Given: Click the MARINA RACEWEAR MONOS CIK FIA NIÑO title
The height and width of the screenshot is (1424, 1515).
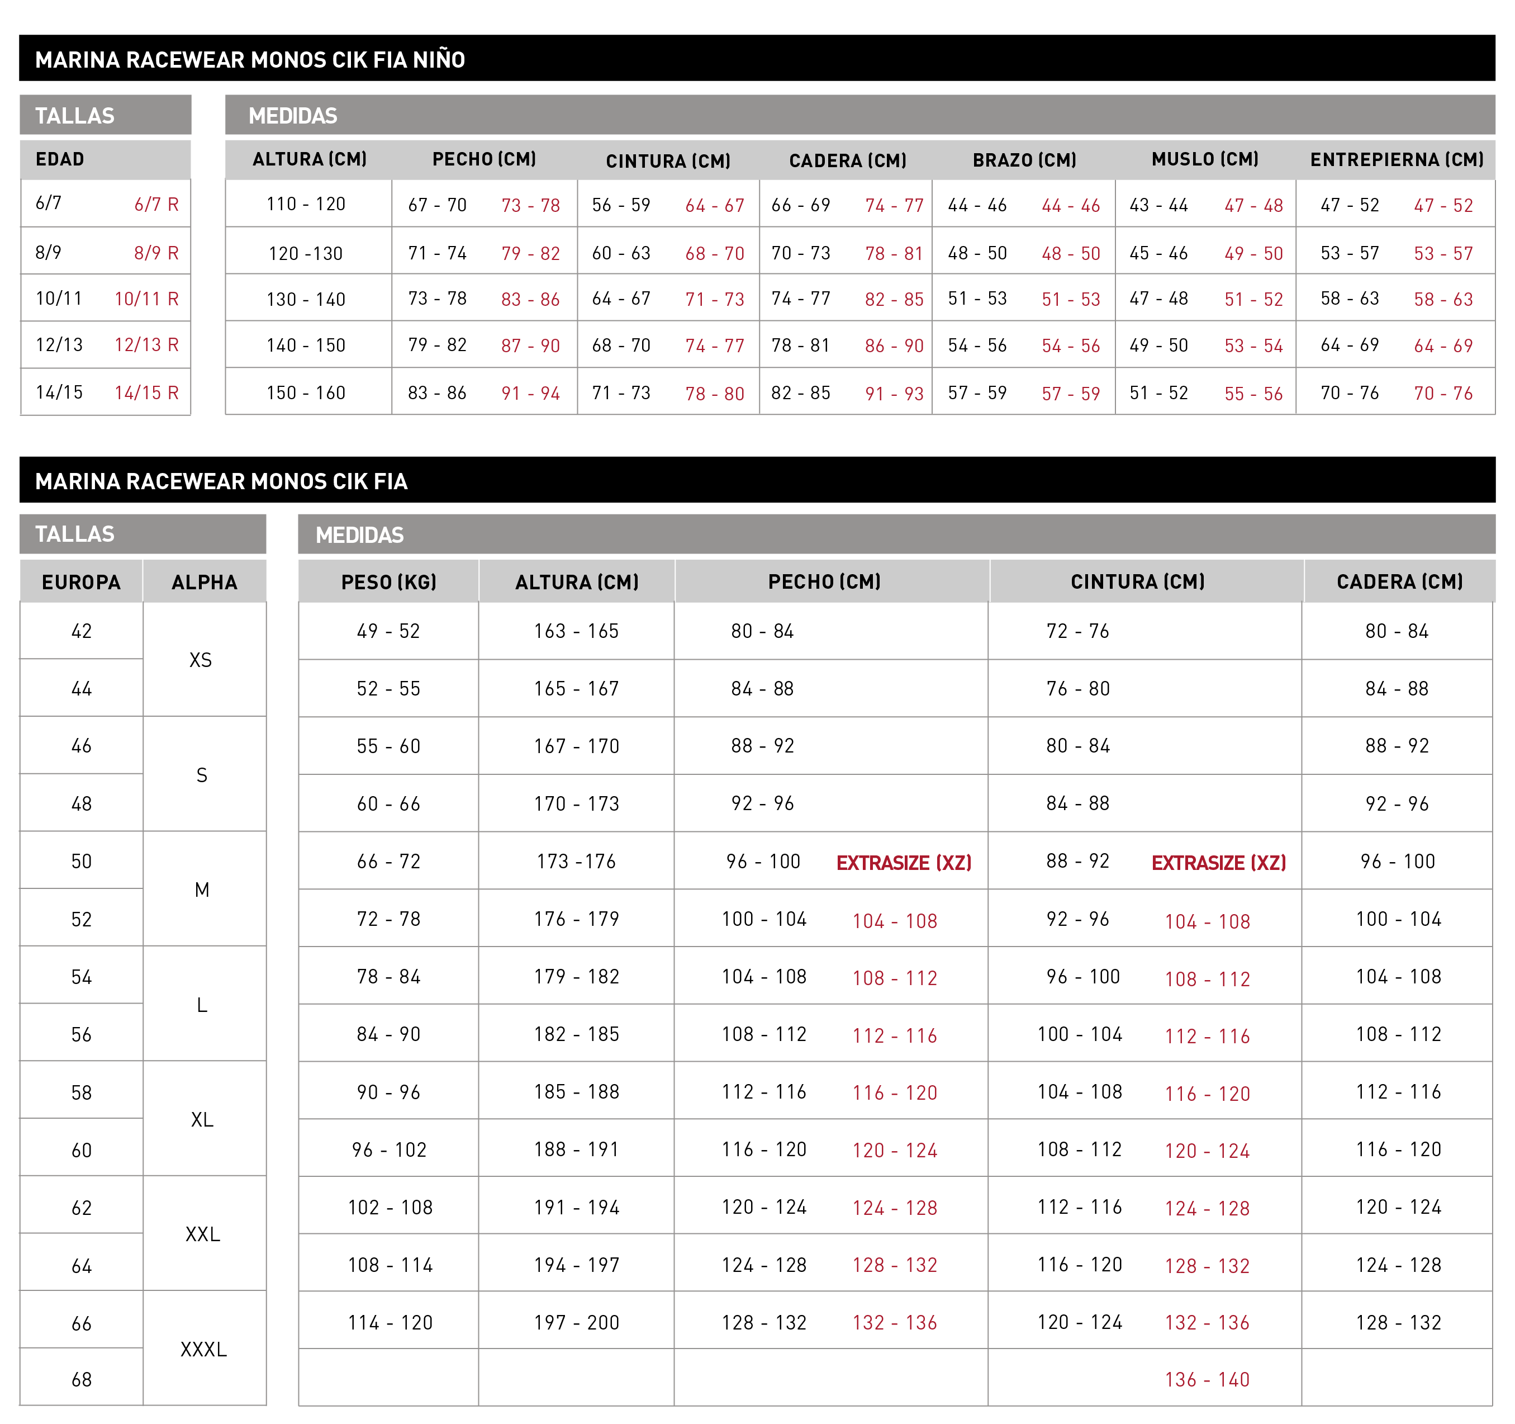Looking at the screenshot, I should pyautogui.click(x=250, y=59).
